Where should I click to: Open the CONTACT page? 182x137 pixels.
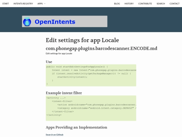175,4
